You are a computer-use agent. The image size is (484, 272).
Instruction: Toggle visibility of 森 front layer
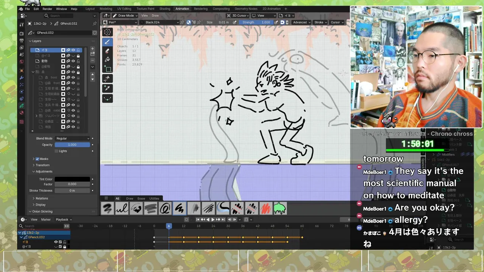click(x=73, y=77)
